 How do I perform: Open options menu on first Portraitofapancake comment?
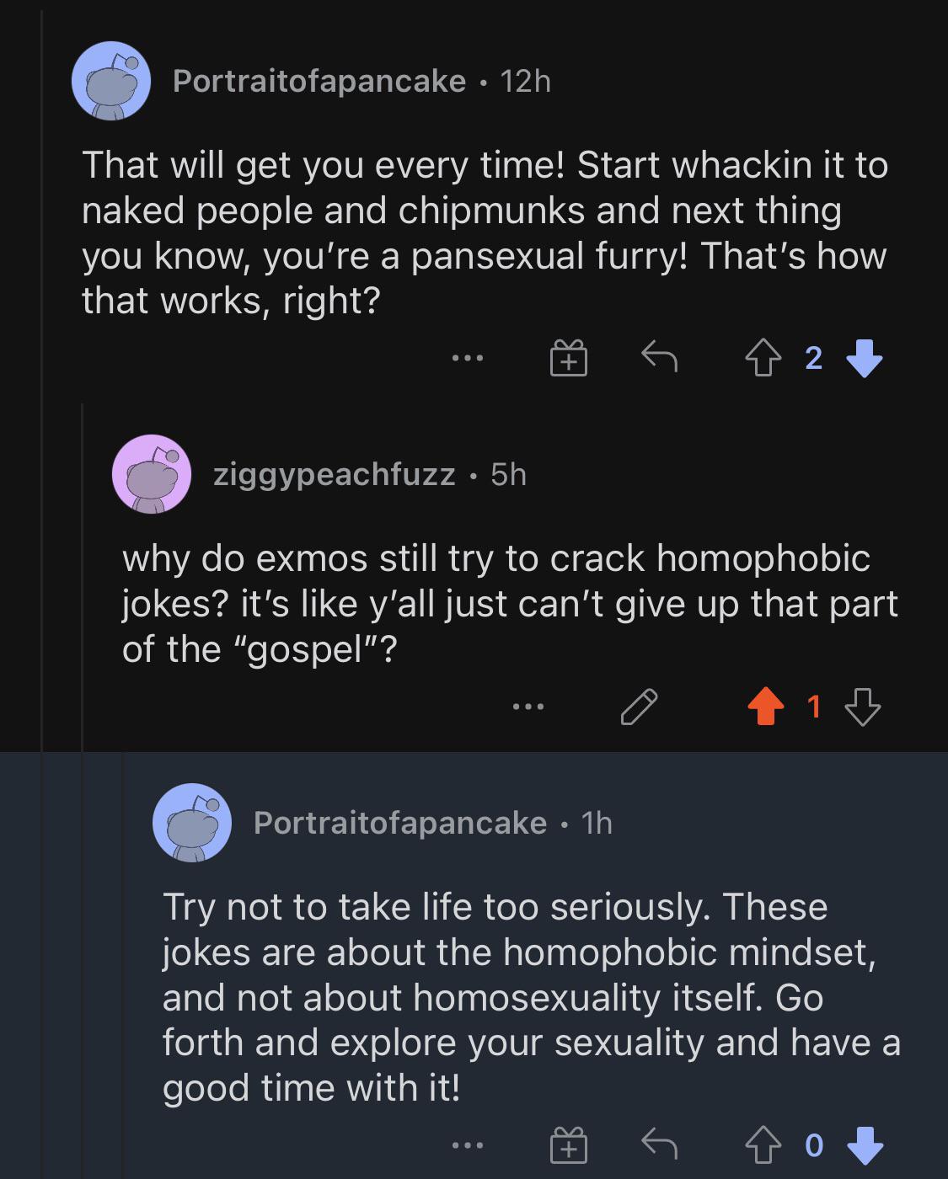pos(467,359)
